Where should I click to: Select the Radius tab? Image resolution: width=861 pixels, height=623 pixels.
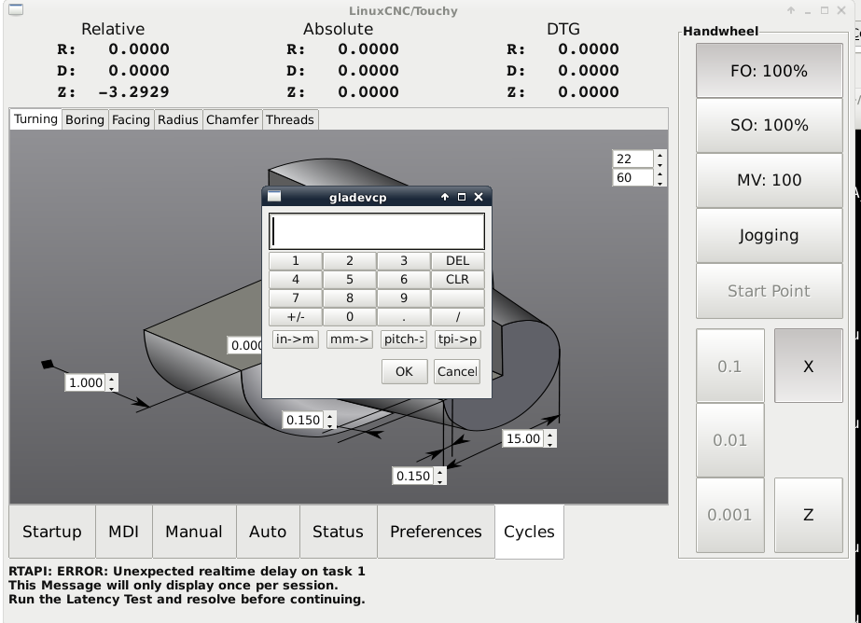point(178,119)
